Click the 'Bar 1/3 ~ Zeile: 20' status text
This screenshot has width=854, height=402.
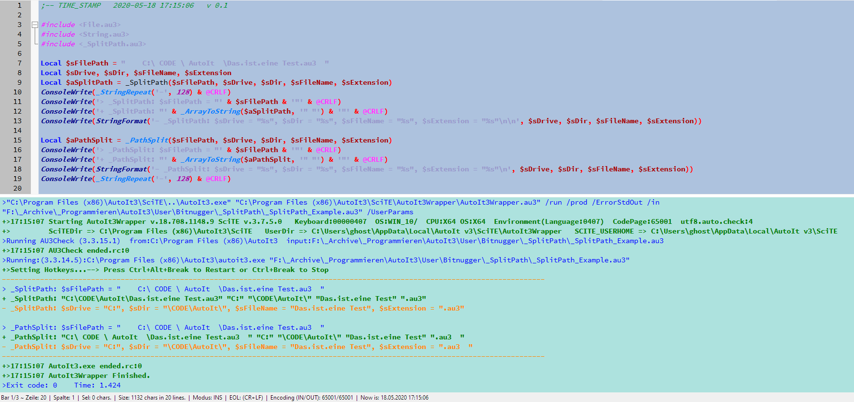24,398
